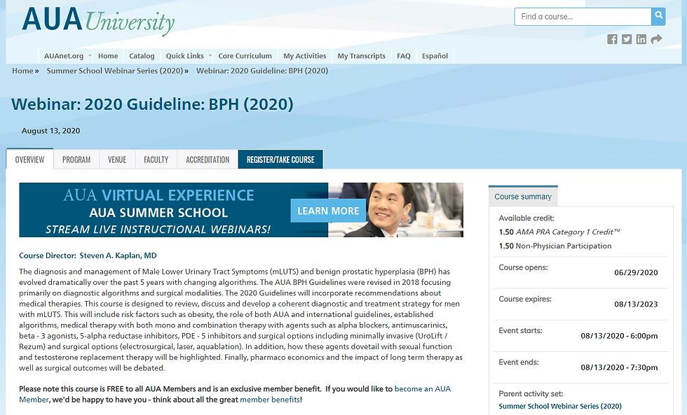Open the Register/Take Course tab
687x415 pixels.
pos(280,160)
